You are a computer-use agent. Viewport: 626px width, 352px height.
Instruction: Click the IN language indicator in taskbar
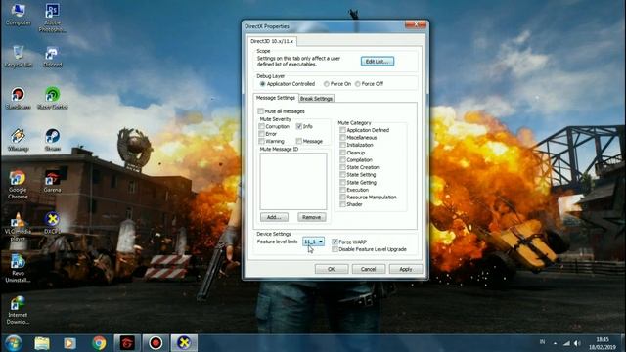tap(542, 342)
